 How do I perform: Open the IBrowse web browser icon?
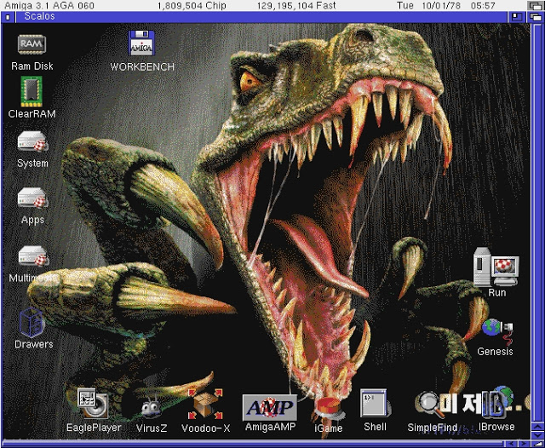tap(496, 401)
